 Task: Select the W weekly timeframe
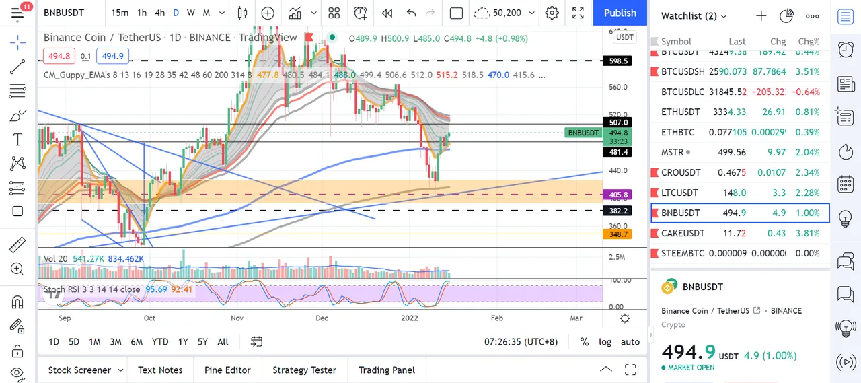point(190,13)
